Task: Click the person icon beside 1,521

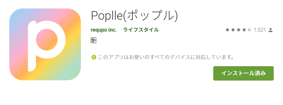Action: tap(270, 30)
